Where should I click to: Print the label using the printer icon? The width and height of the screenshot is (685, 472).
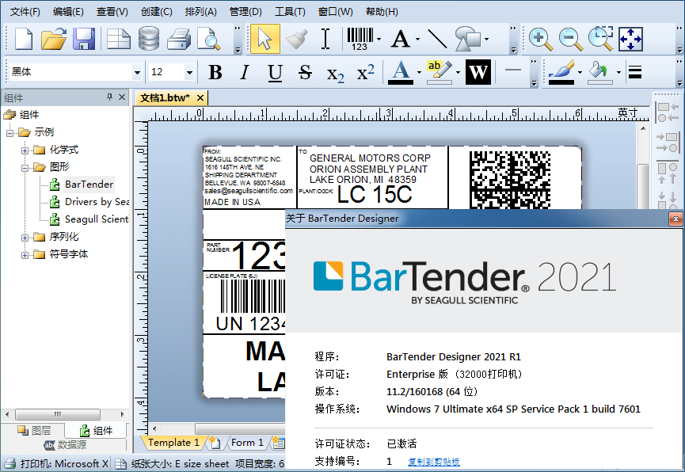click(179, 39)
